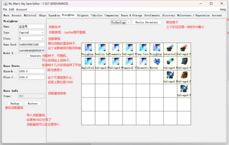Switch to the Main tab
This screenshot has width=229, height=145.
coord(6,15)
